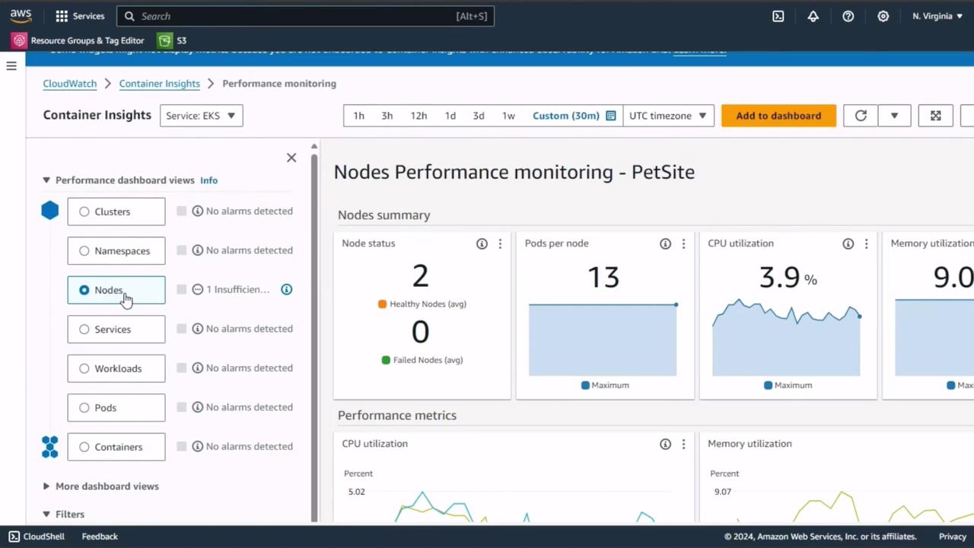This screenshot has height=548, width=974.
Task: Go to Container Insights breadcrumb link
Action: [x=159, y=84]
